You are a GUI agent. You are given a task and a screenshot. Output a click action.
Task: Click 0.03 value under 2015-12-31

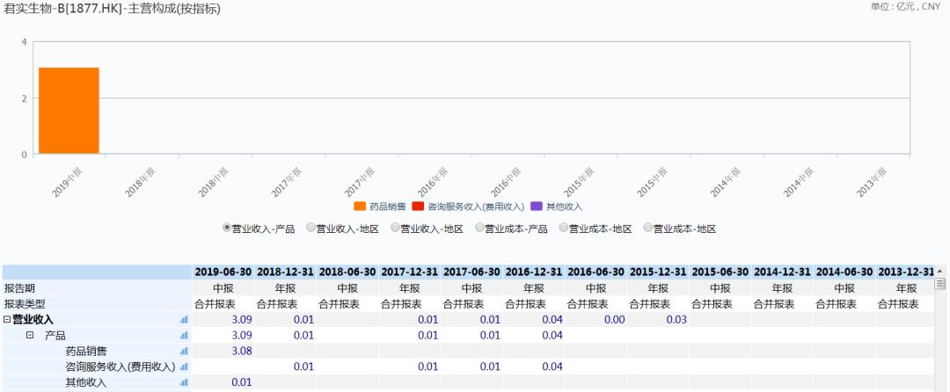676,319
